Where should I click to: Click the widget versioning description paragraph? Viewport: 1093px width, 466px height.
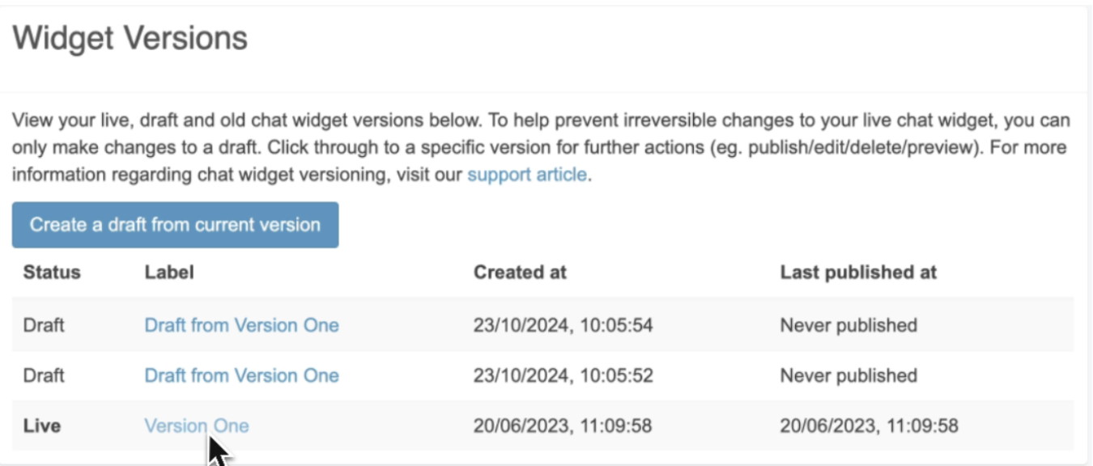[x=540, y=148]
